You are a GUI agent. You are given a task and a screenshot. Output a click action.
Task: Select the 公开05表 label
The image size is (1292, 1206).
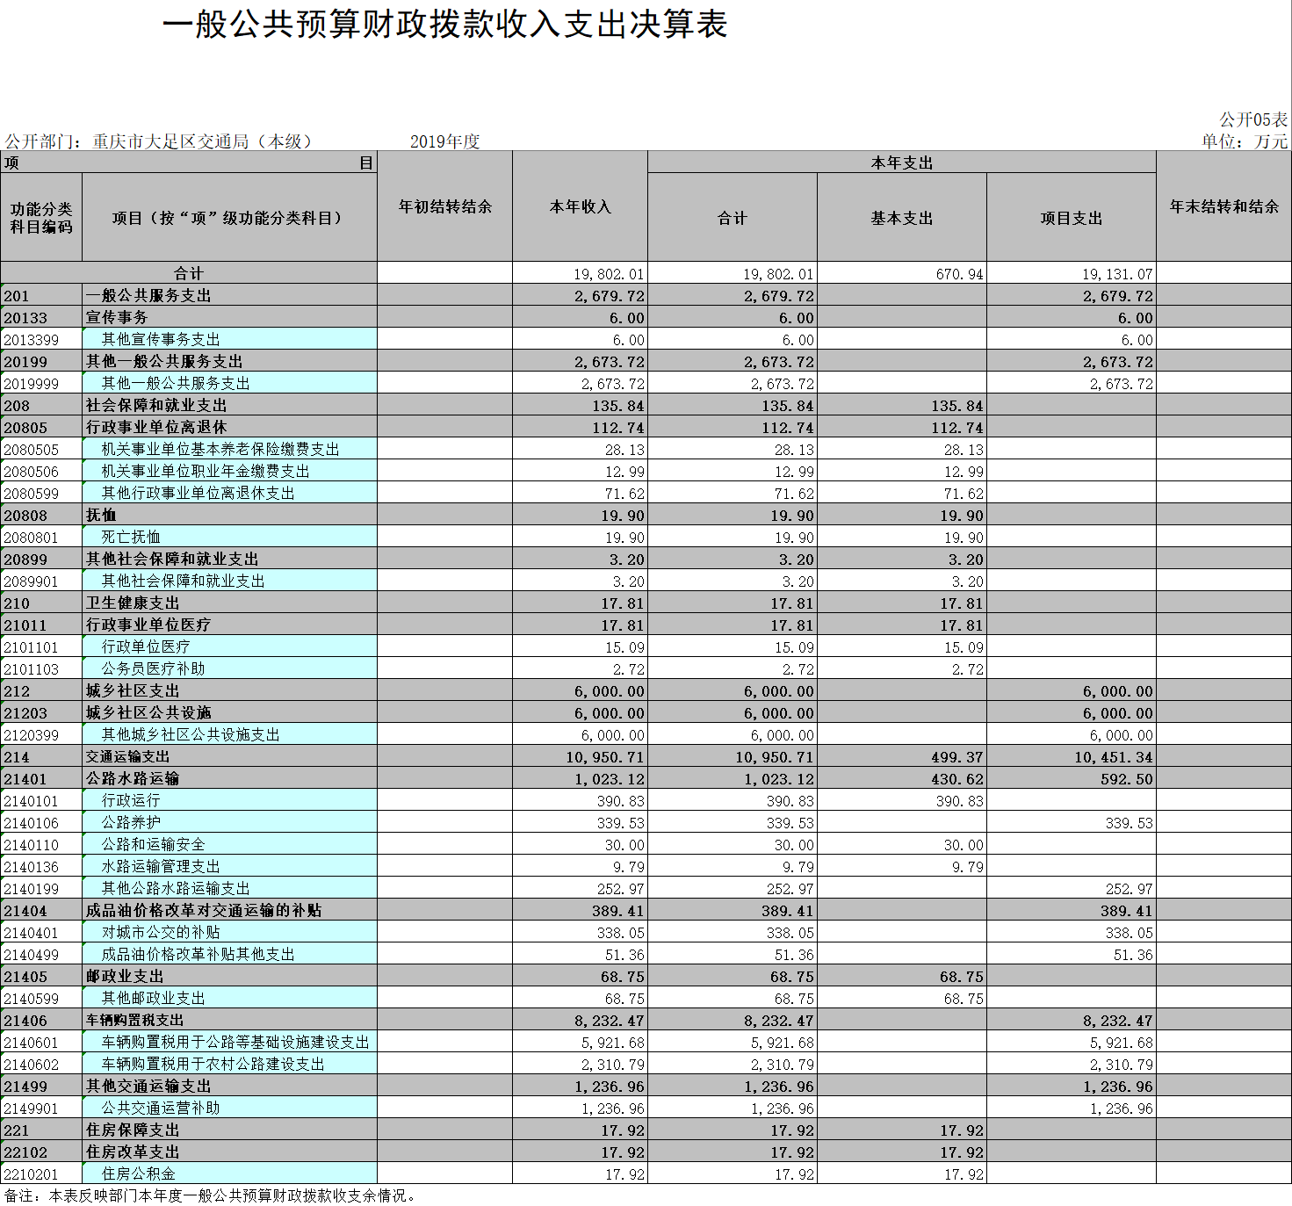pos(1253,119)
